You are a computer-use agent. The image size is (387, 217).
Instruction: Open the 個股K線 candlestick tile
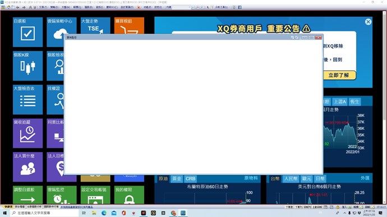click(27, 65)
